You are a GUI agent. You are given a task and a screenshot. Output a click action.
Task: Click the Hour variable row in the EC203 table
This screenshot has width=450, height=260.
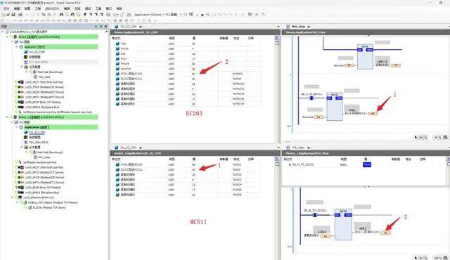click(x=186, y=58)
